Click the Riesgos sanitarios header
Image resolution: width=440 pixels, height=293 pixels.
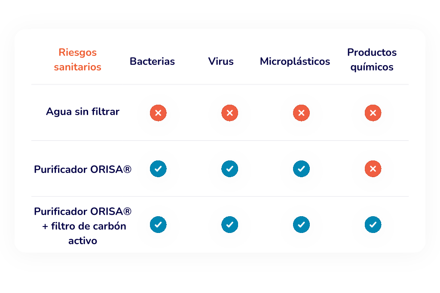(x=78, y=60)
